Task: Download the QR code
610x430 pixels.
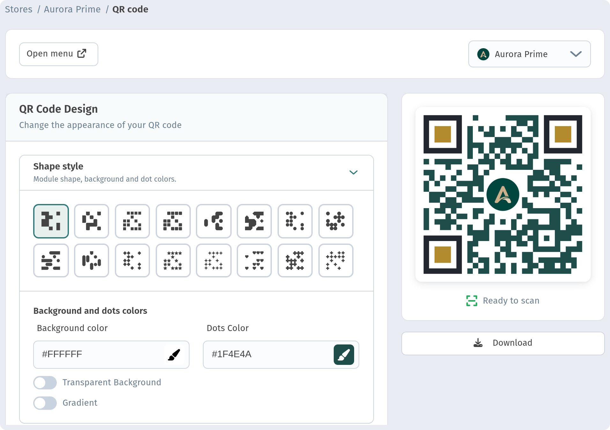Action: pyautogui.click(x=503, y=343)
